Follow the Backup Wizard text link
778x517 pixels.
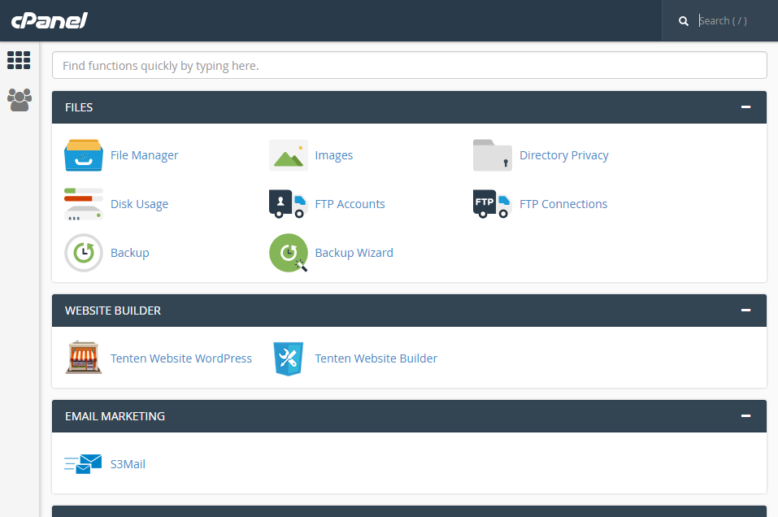click(x=354, y=253)
